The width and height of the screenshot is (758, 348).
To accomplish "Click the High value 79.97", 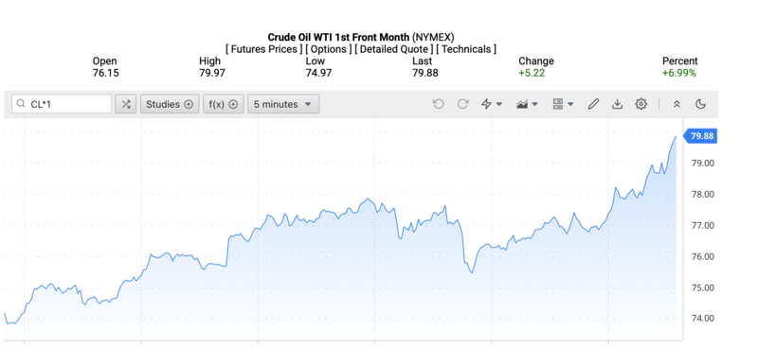I will [211, 74].
